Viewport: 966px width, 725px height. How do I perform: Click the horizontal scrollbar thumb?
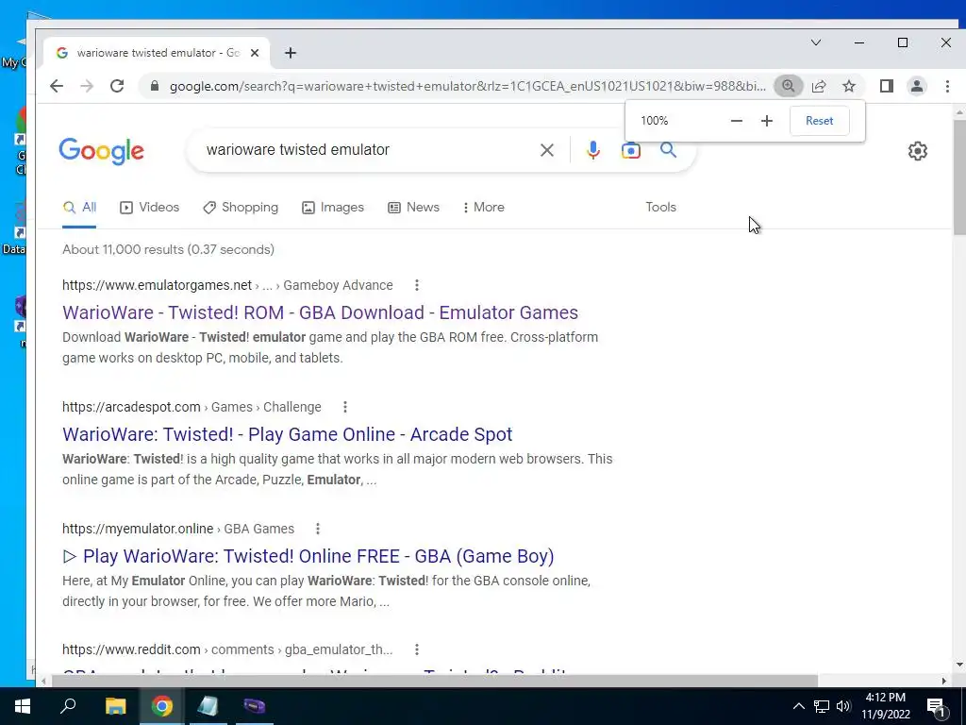coord(434,681)
